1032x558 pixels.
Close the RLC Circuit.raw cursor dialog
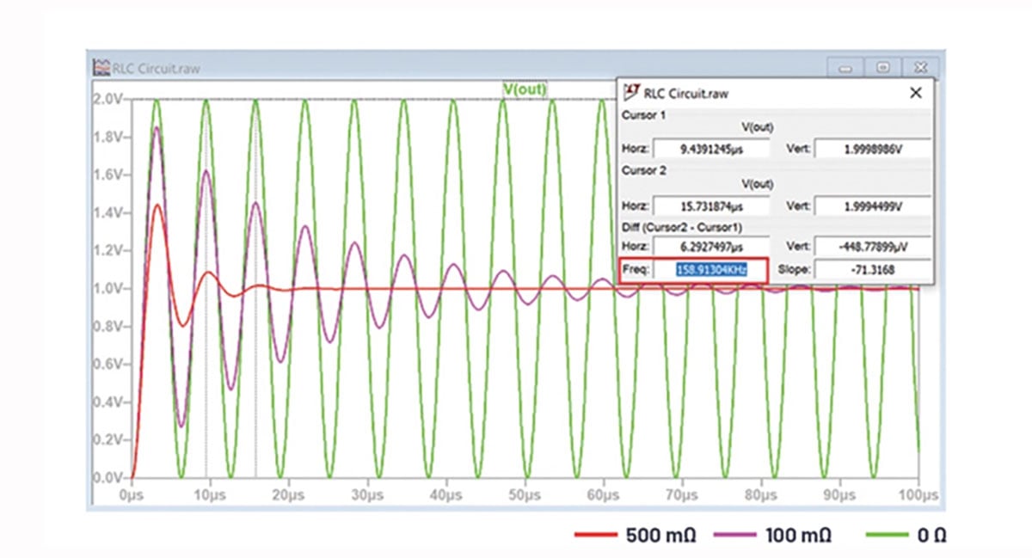coord(916,93)
